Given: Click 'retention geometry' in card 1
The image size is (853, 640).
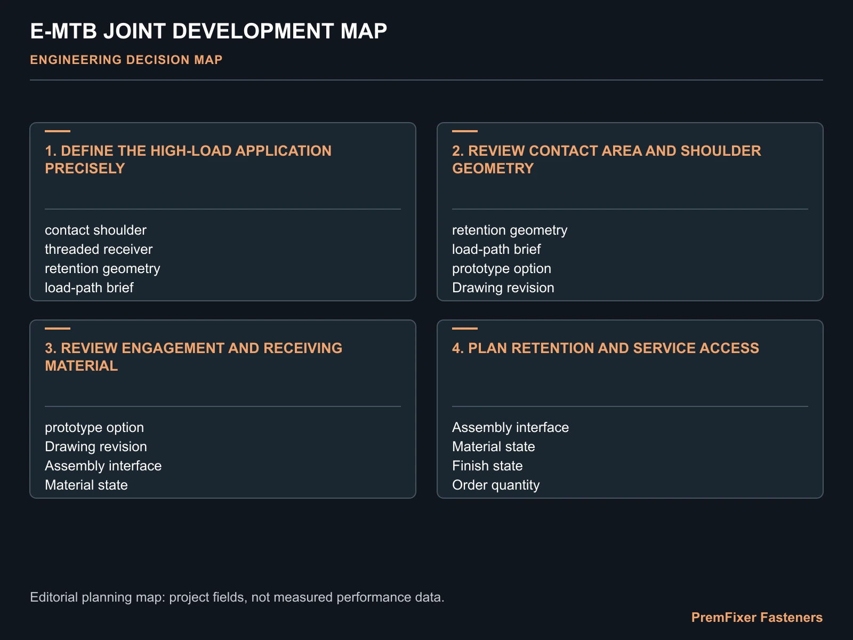Looking at the screenshot, I should pos(102,268).
